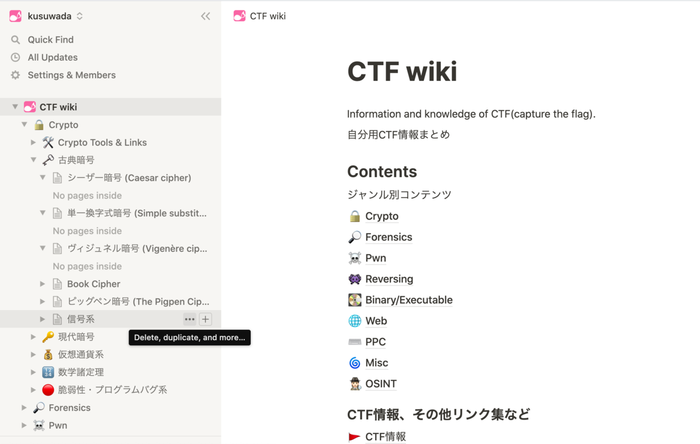Click the kusuwada workspace logo icon

(16, 16)
